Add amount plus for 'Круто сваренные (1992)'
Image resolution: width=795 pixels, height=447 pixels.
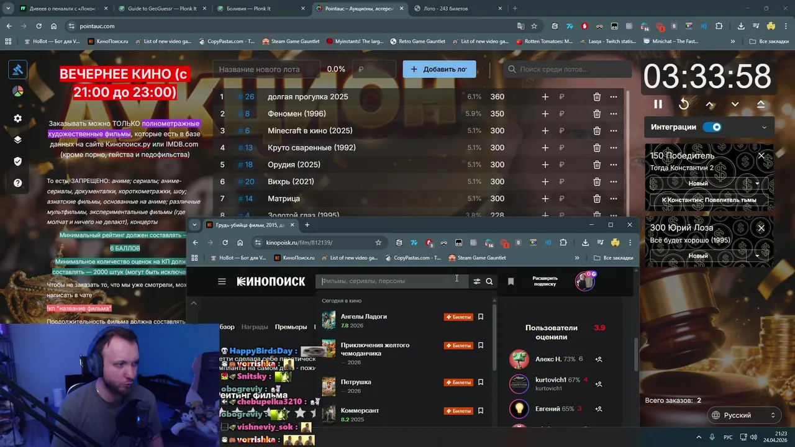click(x=545, y=148)
